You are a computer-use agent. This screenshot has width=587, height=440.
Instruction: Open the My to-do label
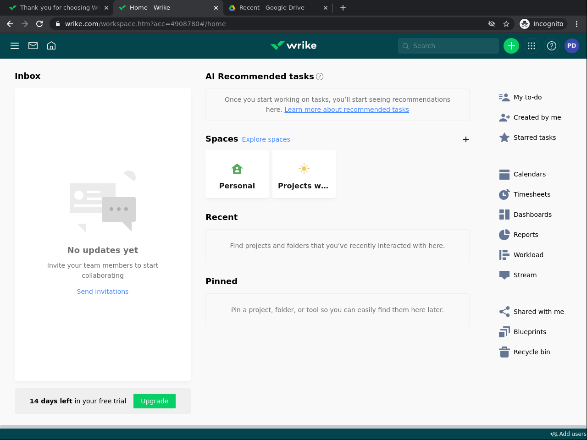click(528, 97)
